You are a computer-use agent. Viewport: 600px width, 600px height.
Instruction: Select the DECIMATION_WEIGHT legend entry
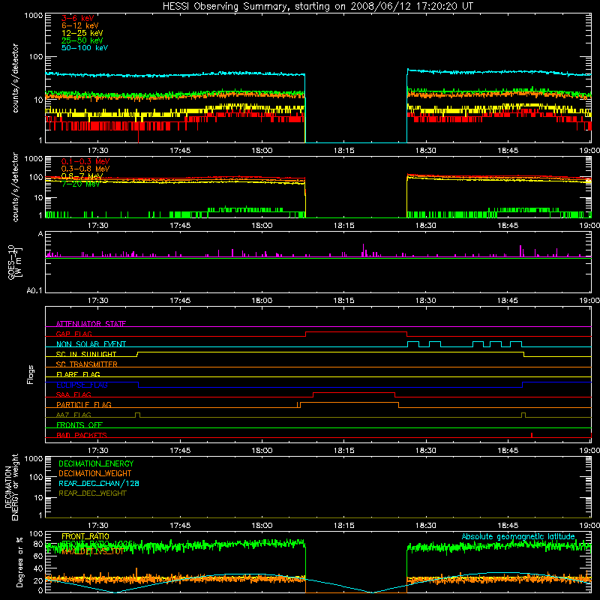tap(95, 473)
